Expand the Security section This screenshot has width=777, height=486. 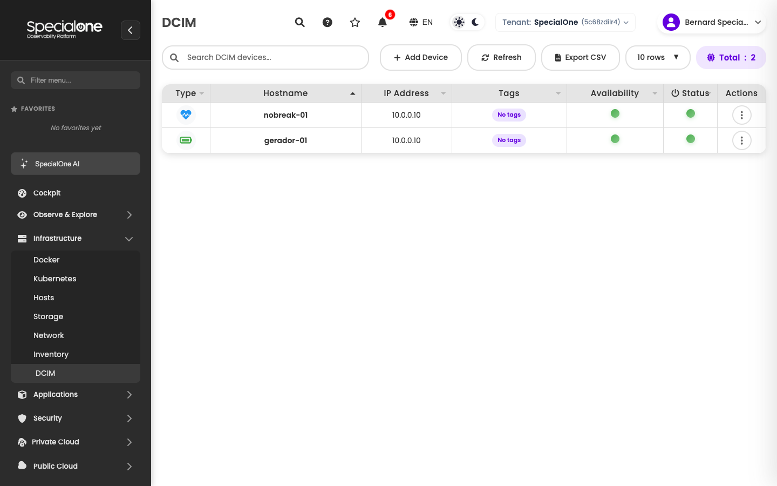coord(76,418)
